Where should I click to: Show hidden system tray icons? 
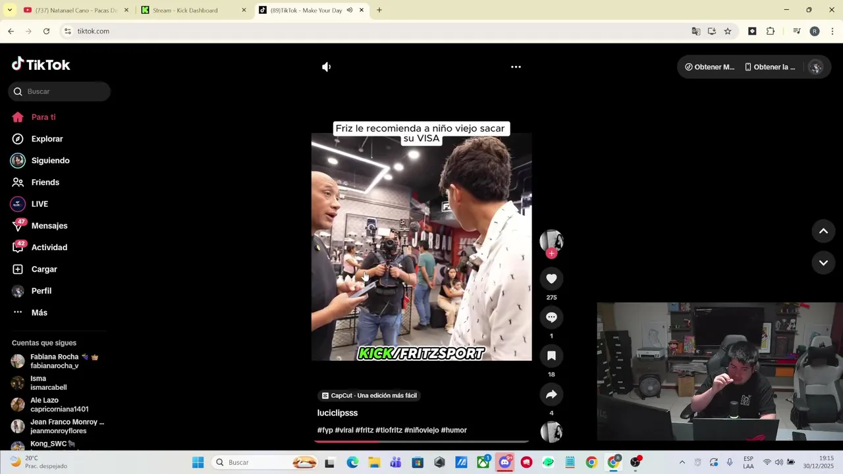682,462
